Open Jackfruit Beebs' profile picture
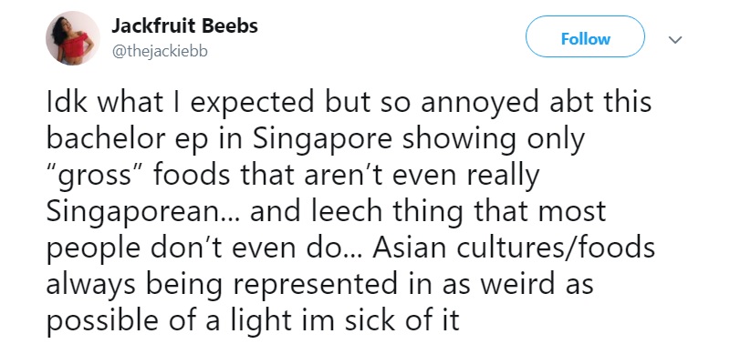This screenshot has width=730, height=344. pos(73,38)
